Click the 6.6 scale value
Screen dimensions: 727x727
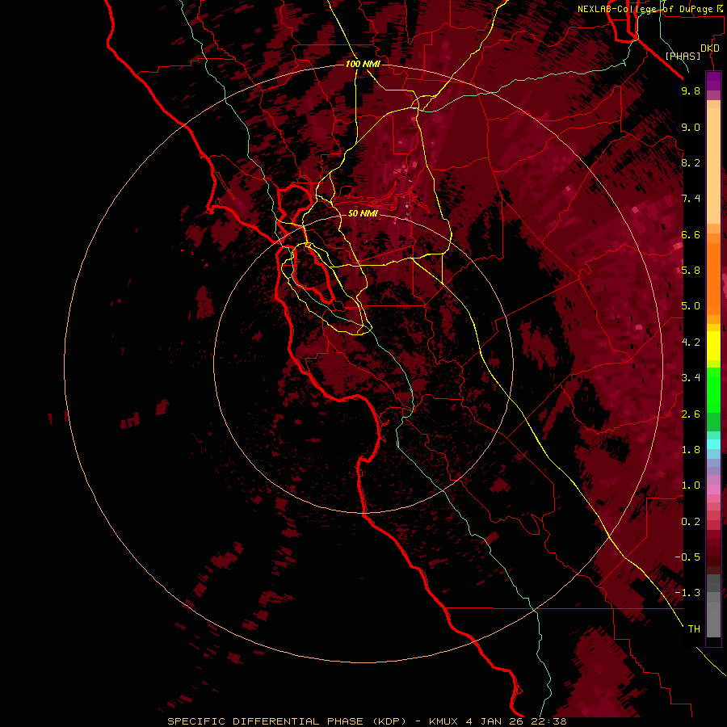pyautogui.click(x=691, y=234)
